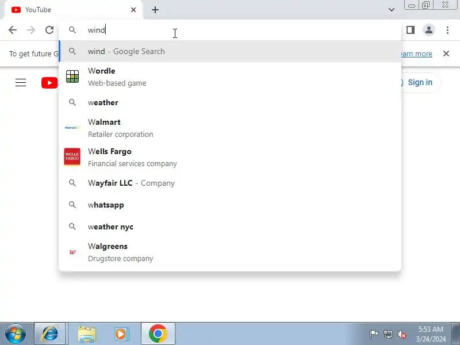Launch Windows Media Player from taskbar
Viewport: 460px width, 345px height.
(121, 334)
